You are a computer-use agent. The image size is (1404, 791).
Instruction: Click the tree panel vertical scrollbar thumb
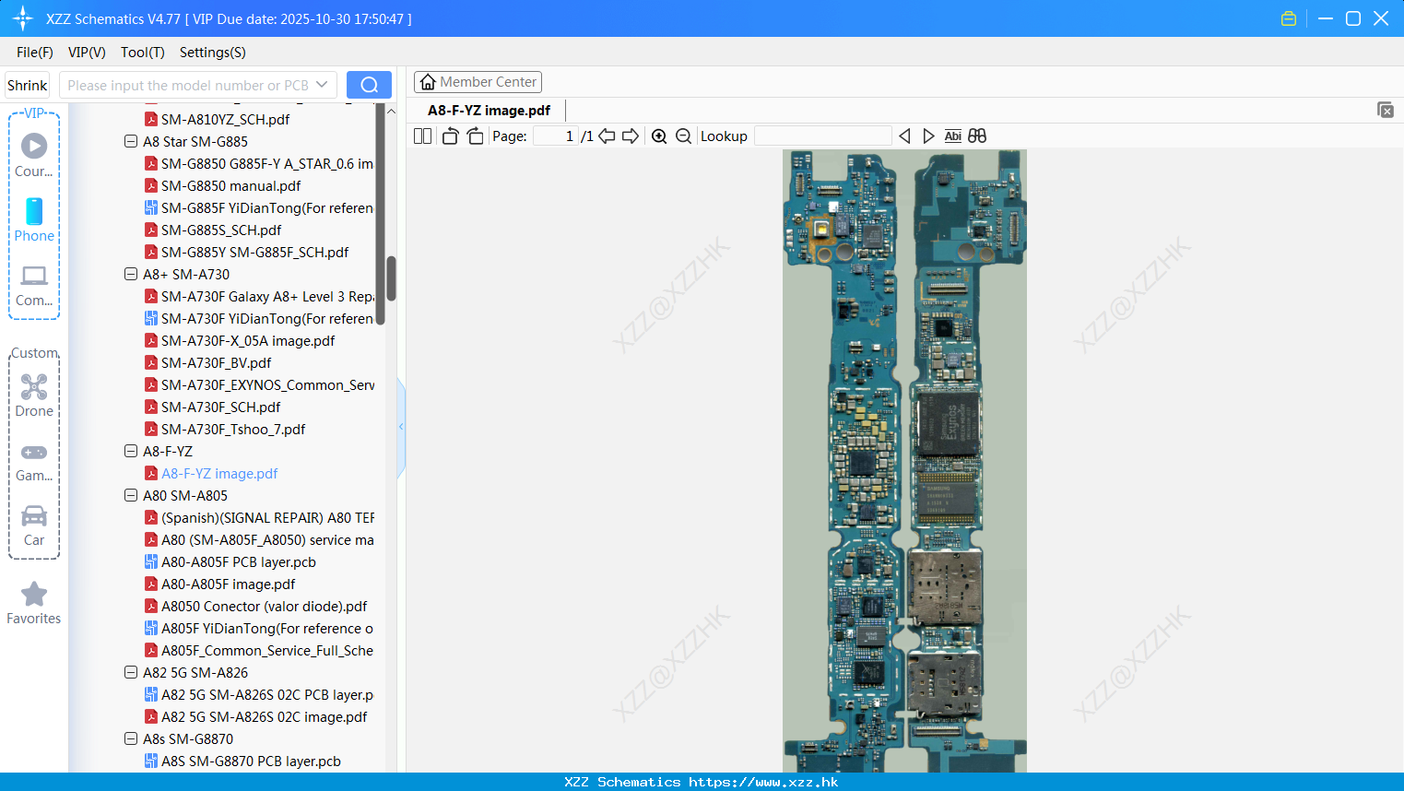(391, 278)
